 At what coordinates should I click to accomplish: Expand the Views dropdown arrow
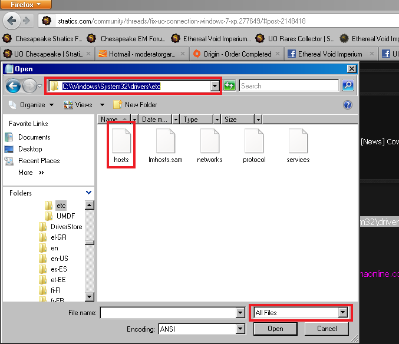102,105
